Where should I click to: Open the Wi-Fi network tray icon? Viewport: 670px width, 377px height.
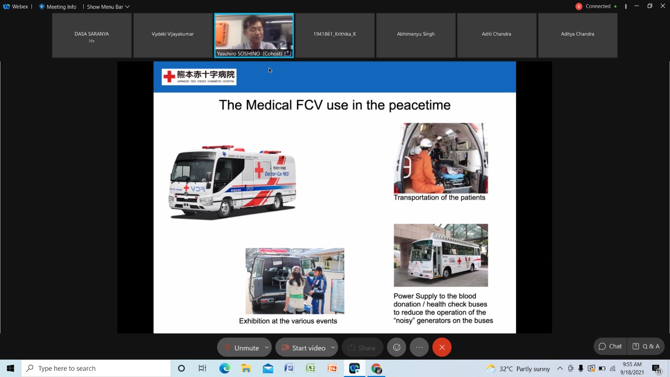[x=612, y=369]
